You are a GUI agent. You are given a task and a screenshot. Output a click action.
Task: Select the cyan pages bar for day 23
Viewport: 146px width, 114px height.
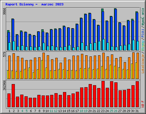click(x=104, y=45)
